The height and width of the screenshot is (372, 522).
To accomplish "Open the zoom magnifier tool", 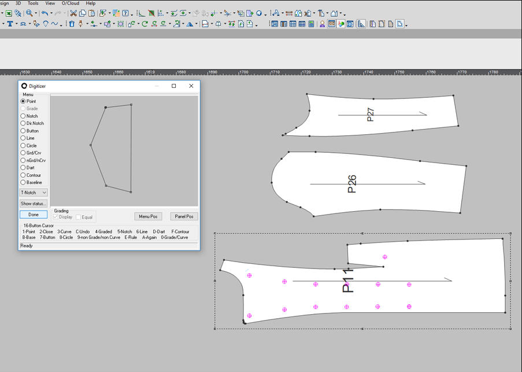I will pyautogui.click(x=29, y=13).
